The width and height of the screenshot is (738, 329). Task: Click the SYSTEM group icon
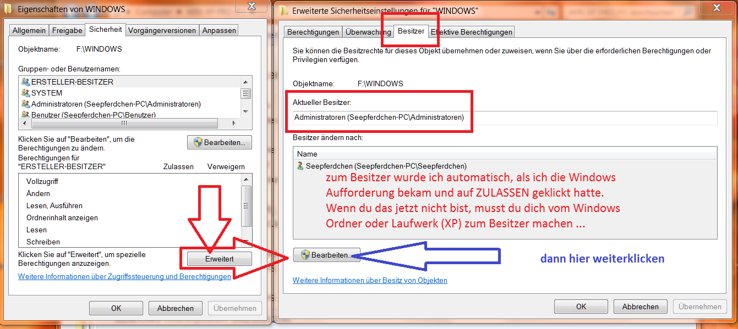(25, 93)
